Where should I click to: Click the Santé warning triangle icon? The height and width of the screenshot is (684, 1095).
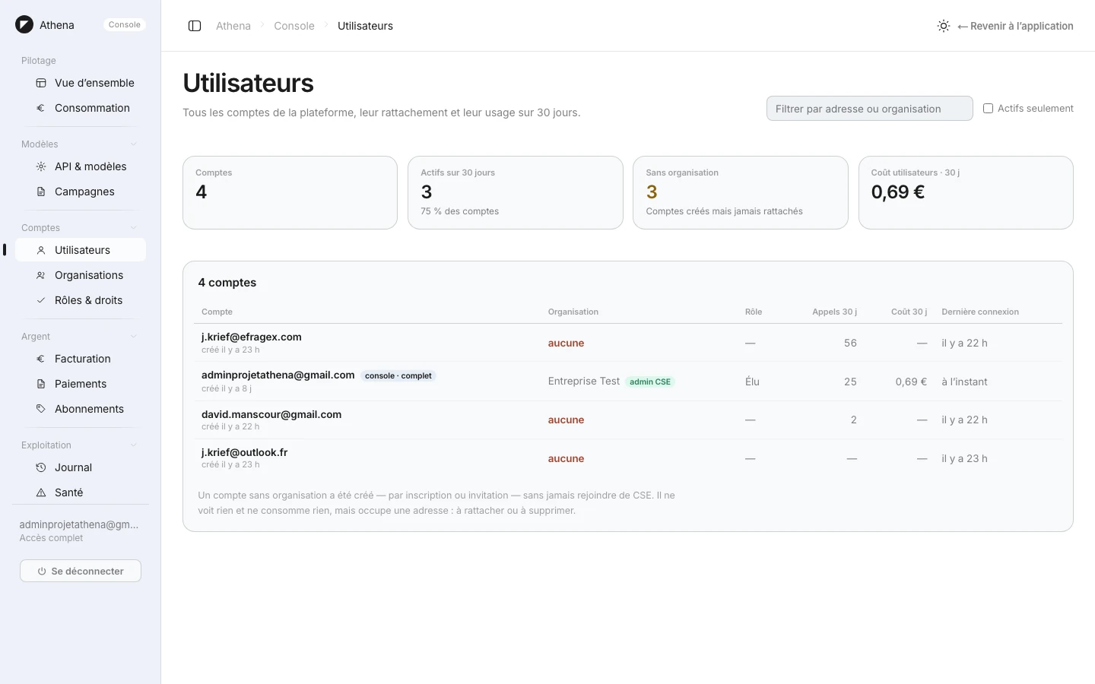[41, 492]
